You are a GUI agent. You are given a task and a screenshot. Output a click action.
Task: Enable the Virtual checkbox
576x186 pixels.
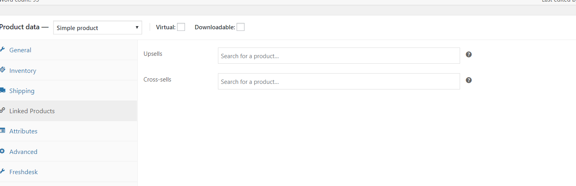pos(181,27)
